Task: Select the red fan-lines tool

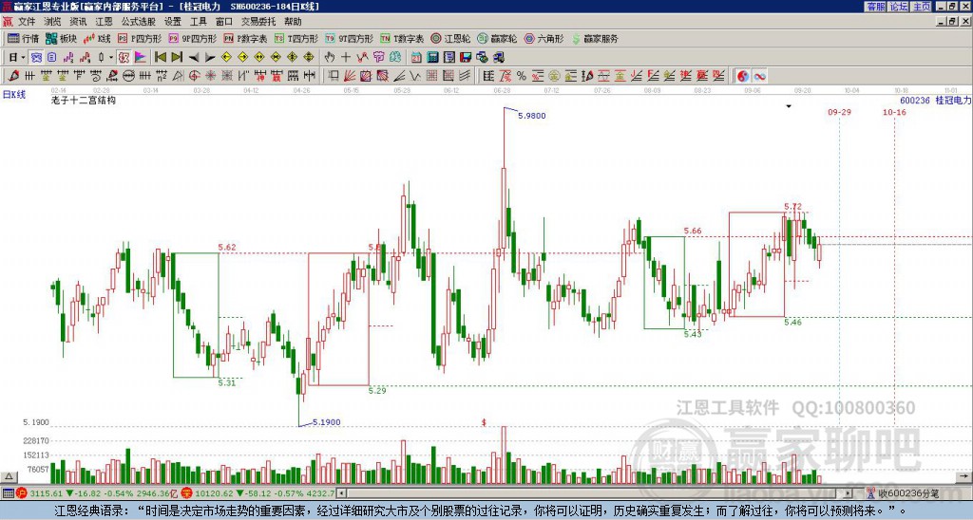Action: point(350,76)
